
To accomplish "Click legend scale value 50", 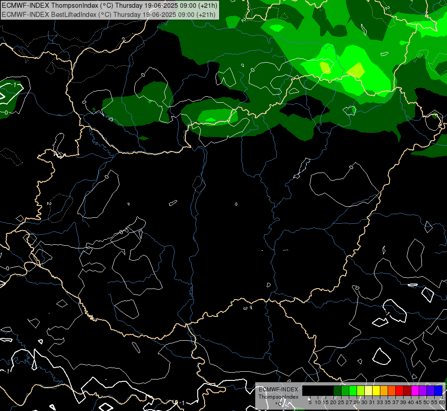I will [426, 402].
